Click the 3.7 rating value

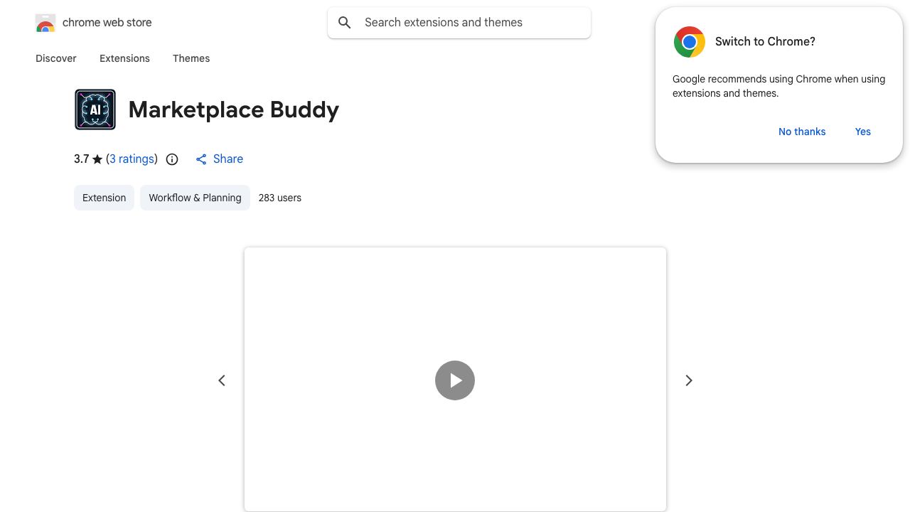coord(82,159)
